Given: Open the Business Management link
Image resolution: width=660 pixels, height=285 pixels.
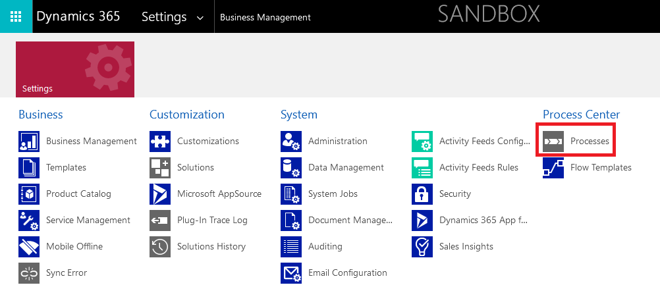Looking at the screenshot, I should [x=92, y=142].
